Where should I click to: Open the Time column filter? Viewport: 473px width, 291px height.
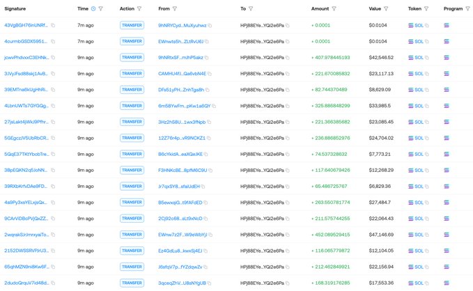pos(101,9)
